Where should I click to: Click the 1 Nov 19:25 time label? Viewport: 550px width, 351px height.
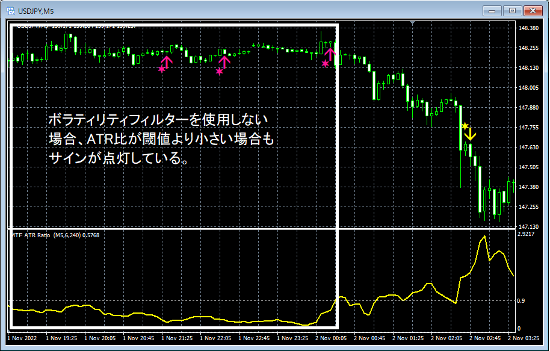pyautogui.click(x=61, y=338)
